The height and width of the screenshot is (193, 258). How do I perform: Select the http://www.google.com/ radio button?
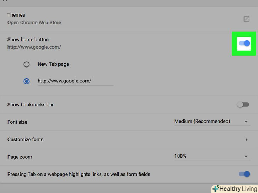pyautogui.click(x=27, y=81)
